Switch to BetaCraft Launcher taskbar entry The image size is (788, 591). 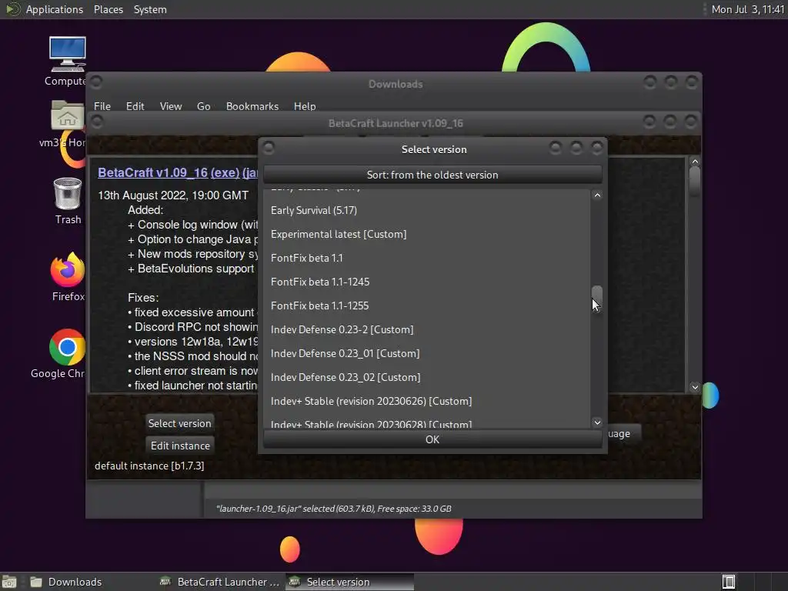[x=219, y=582]
